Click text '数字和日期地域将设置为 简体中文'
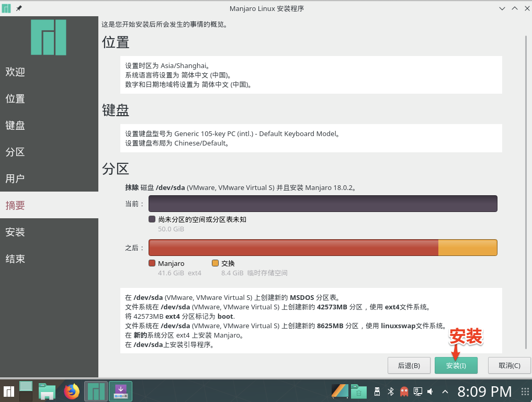 coord(188,85)
